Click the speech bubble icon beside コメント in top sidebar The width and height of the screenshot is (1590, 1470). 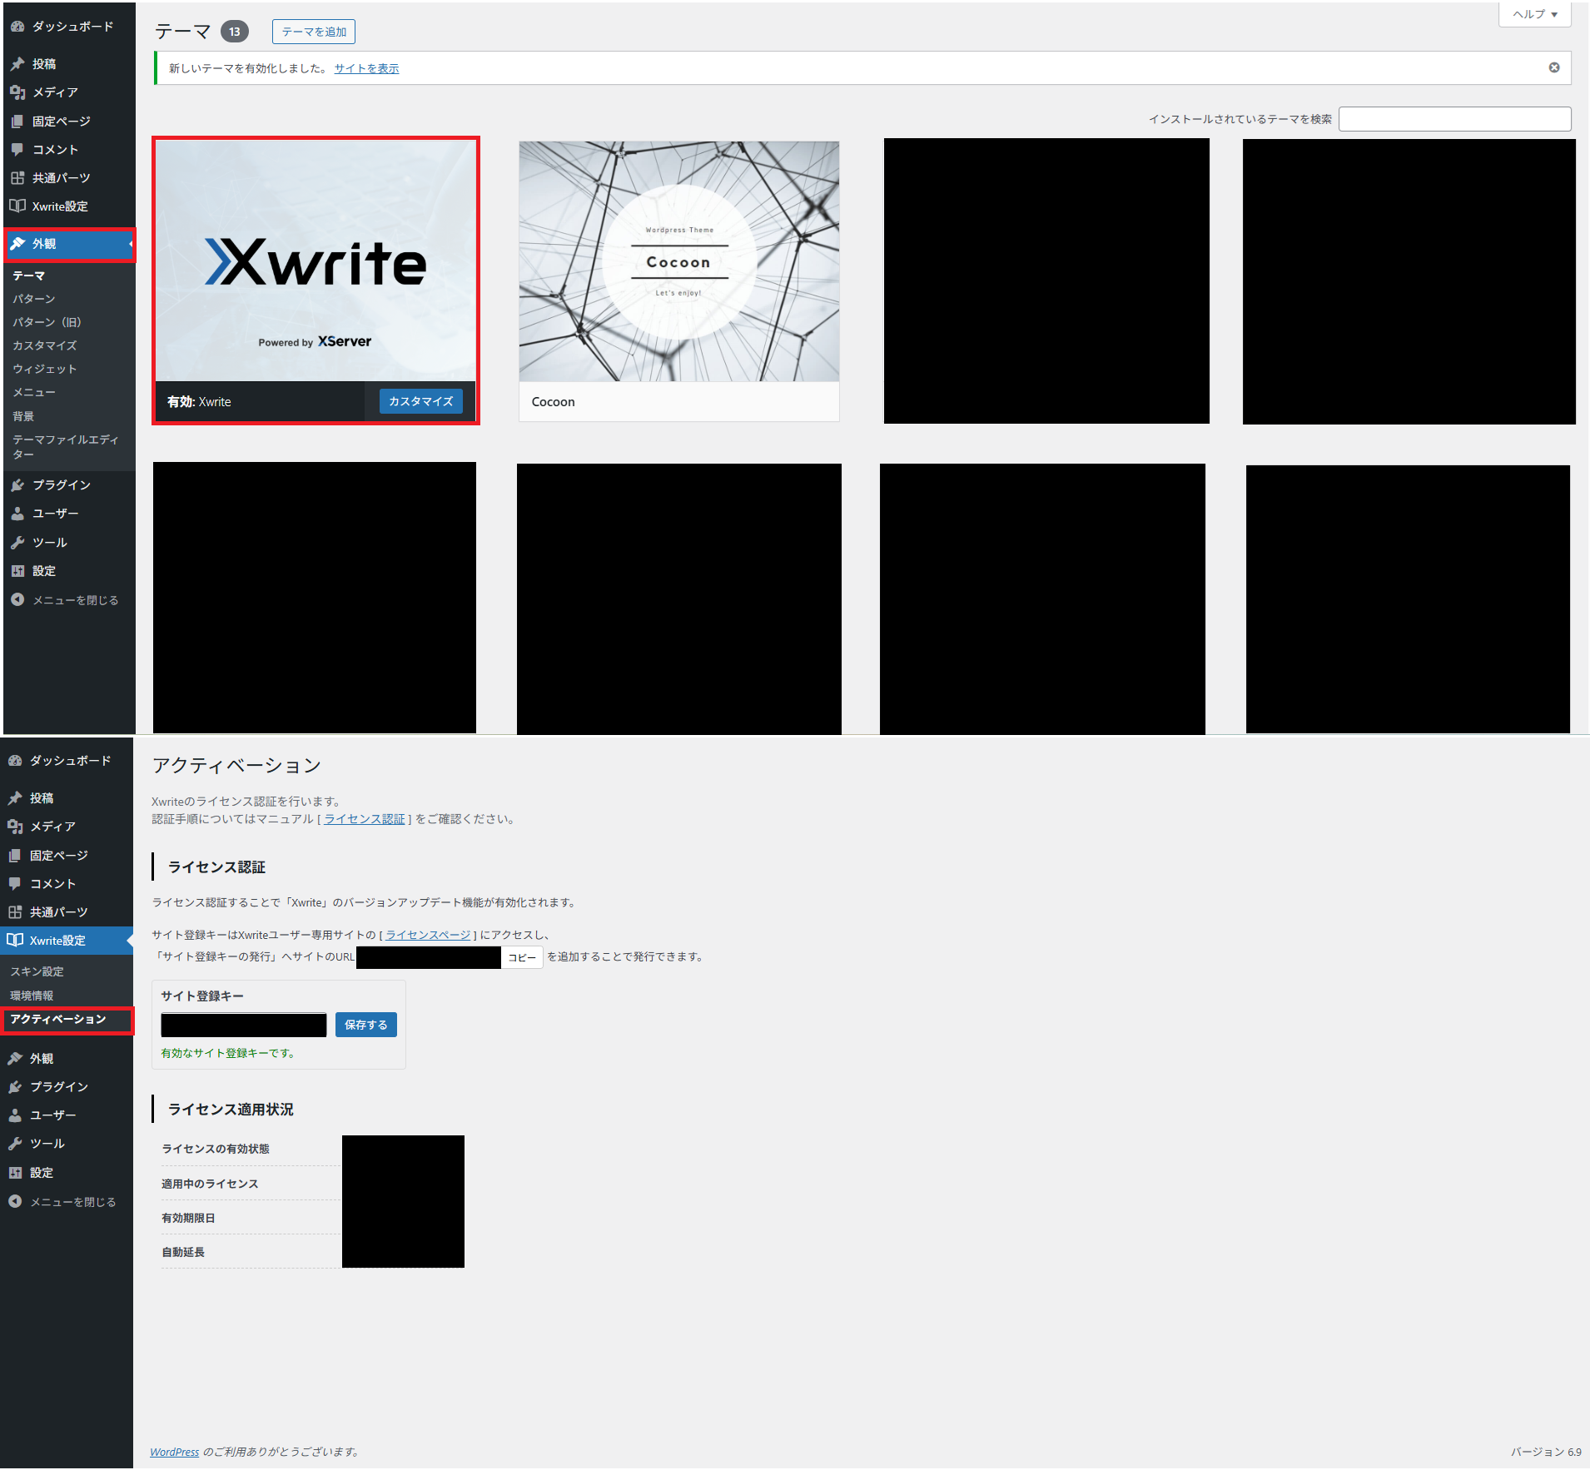pyautogui.click(x=17, y=150)
